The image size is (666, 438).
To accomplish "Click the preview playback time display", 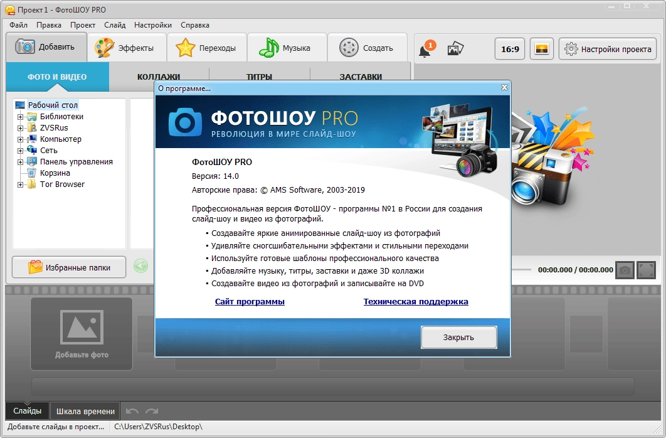I will pyautogui.click(x=576, y=270).
